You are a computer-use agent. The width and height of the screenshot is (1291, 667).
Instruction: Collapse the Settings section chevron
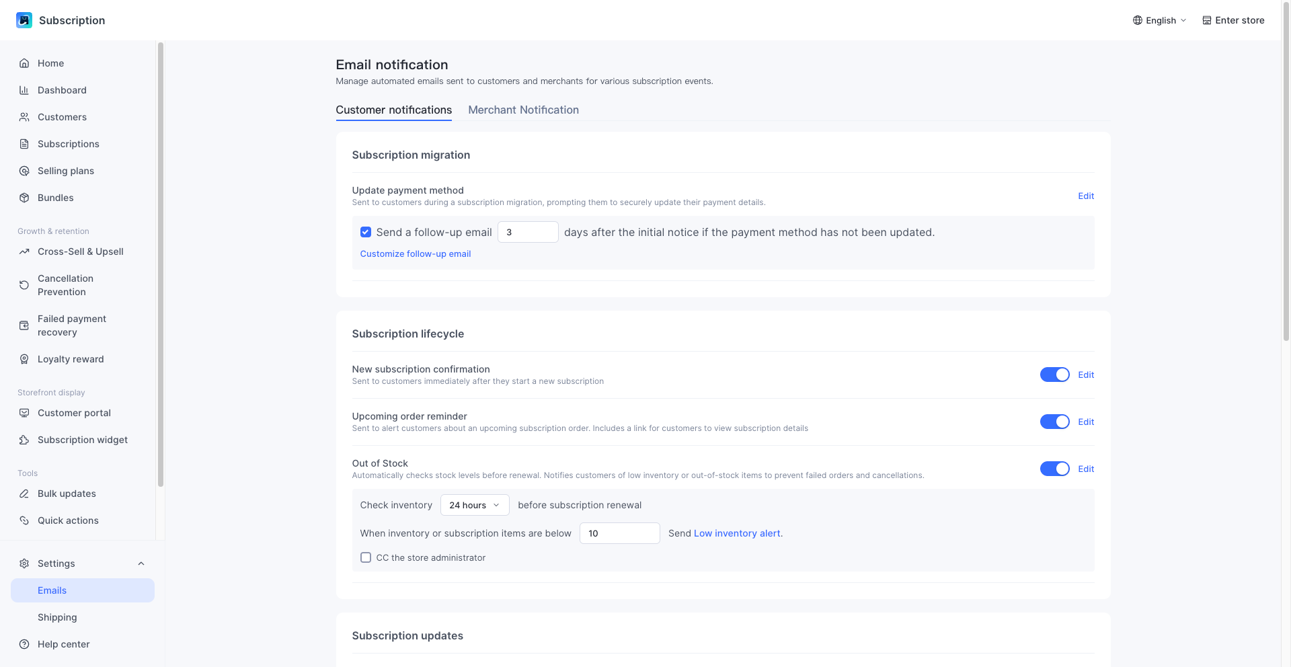coord(141,563)
